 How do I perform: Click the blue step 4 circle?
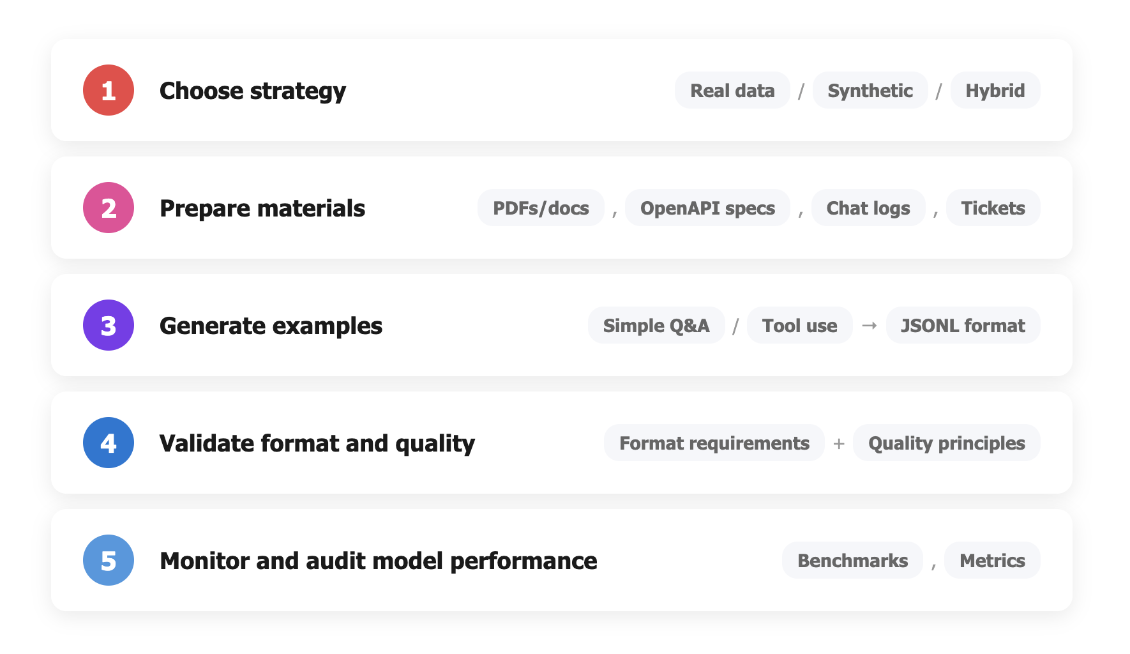pyautogui.click(x=109, y=443)
